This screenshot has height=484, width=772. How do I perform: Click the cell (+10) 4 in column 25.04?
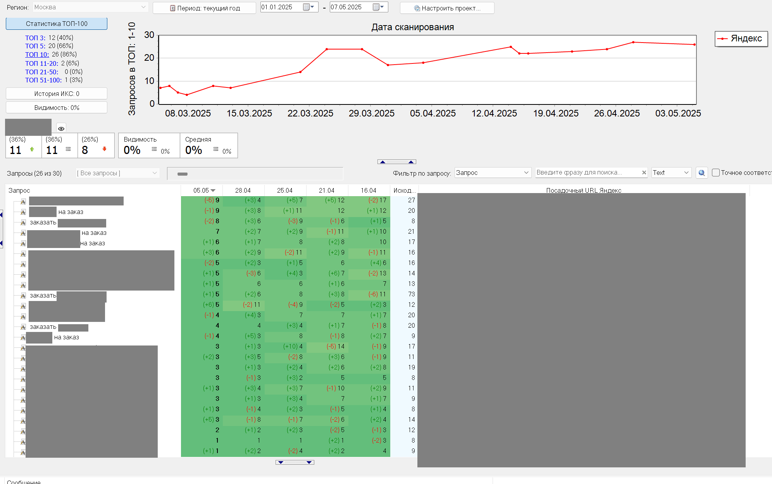[x=285, y=347]
